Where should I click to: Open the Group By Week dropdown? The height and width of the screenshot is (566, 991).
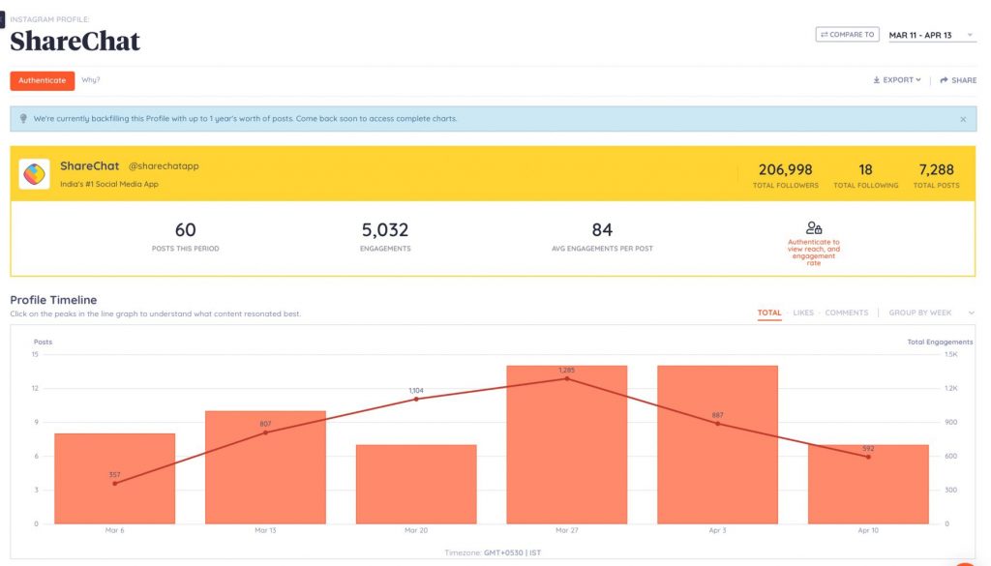[931, 313]
